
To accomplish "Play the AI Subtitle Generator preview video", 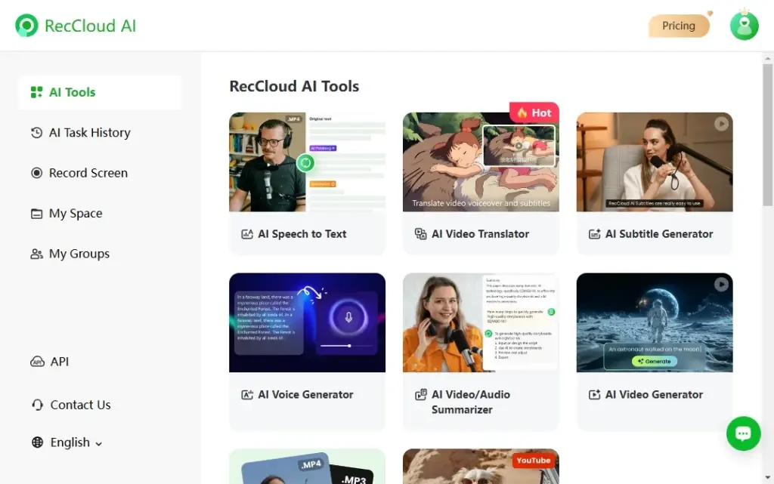I will [721, 124].
